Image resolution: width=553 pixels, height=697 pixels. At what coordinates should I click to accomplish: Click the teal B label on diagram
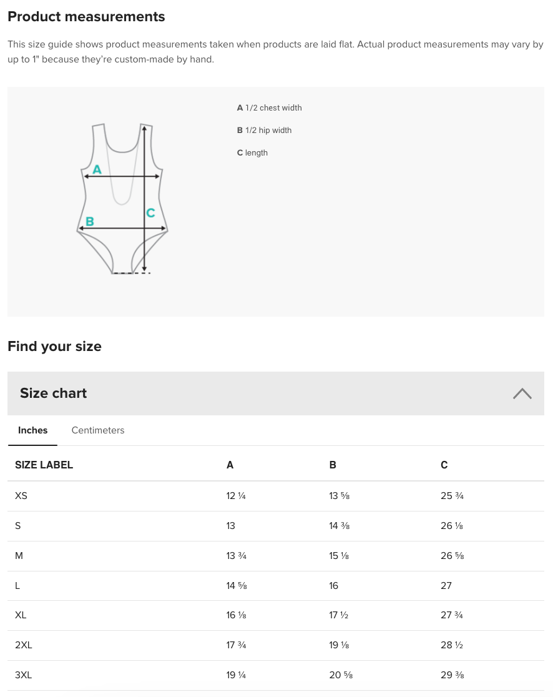[x=90, y=221]
